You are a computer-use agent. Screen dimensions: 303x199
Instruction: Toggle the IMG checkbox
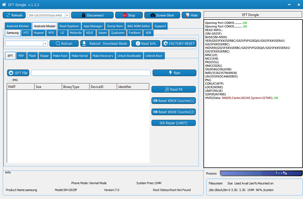(x=9, y=80)
